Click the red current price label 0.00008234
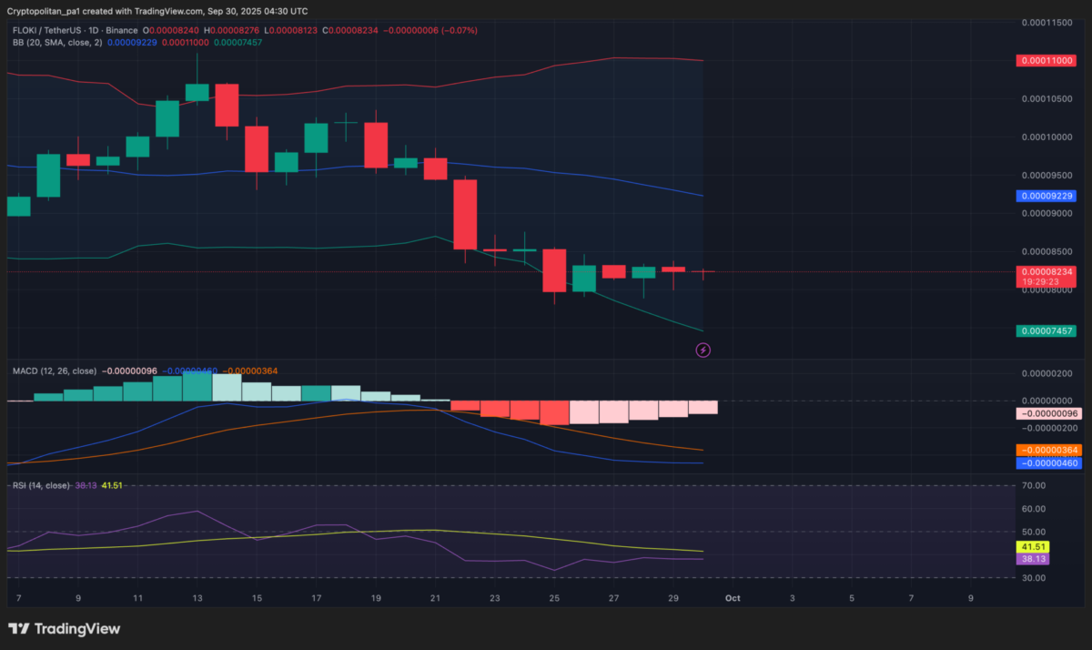This screenshot has width=1092, height=650. click(1046, 271)
